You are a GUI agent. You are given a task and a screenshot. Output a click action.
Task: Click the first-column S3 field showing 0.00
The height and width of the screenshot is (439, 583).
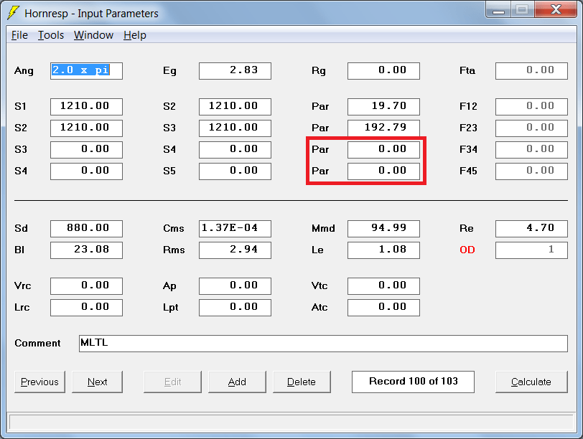click(86, 150)
